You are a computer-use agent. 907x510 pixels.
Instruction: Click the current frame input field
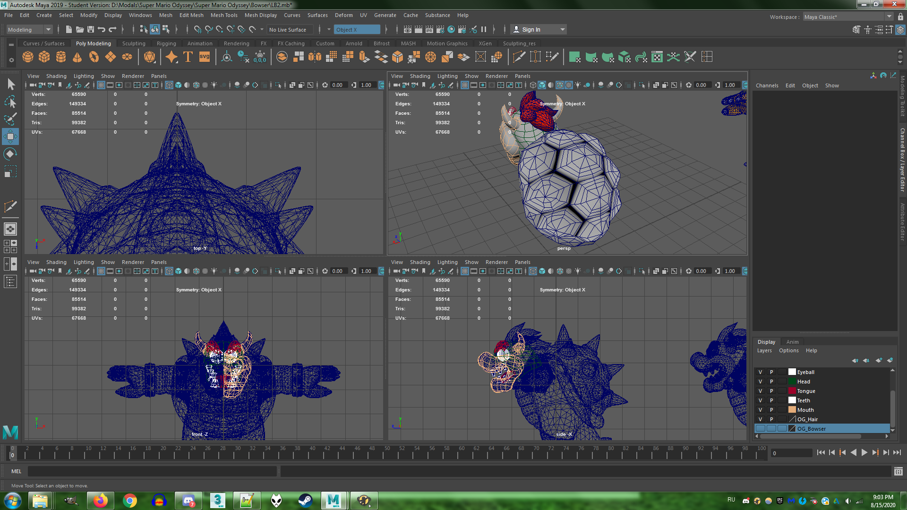[x=792, y=453]
